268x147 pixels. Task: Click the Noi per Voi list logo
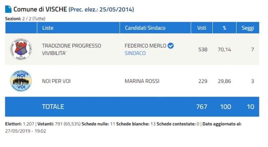(21, 81)
